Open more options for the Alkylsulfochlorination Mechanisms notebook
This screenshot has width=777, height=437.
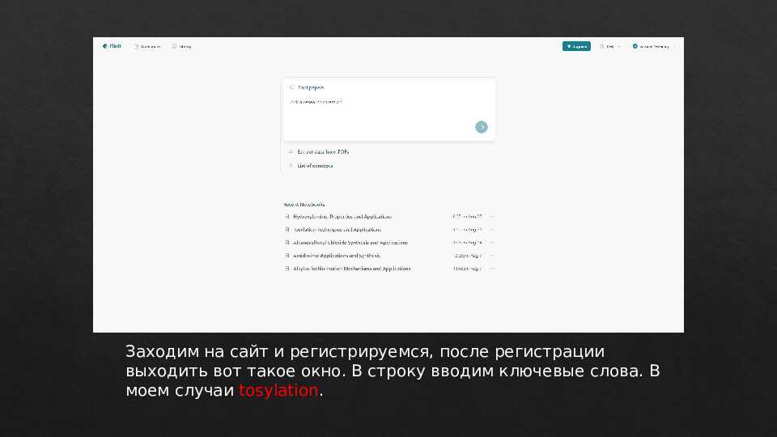click(x=492, y=269)
